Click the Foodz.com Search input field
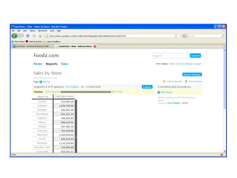 click(x=171, y=56)
